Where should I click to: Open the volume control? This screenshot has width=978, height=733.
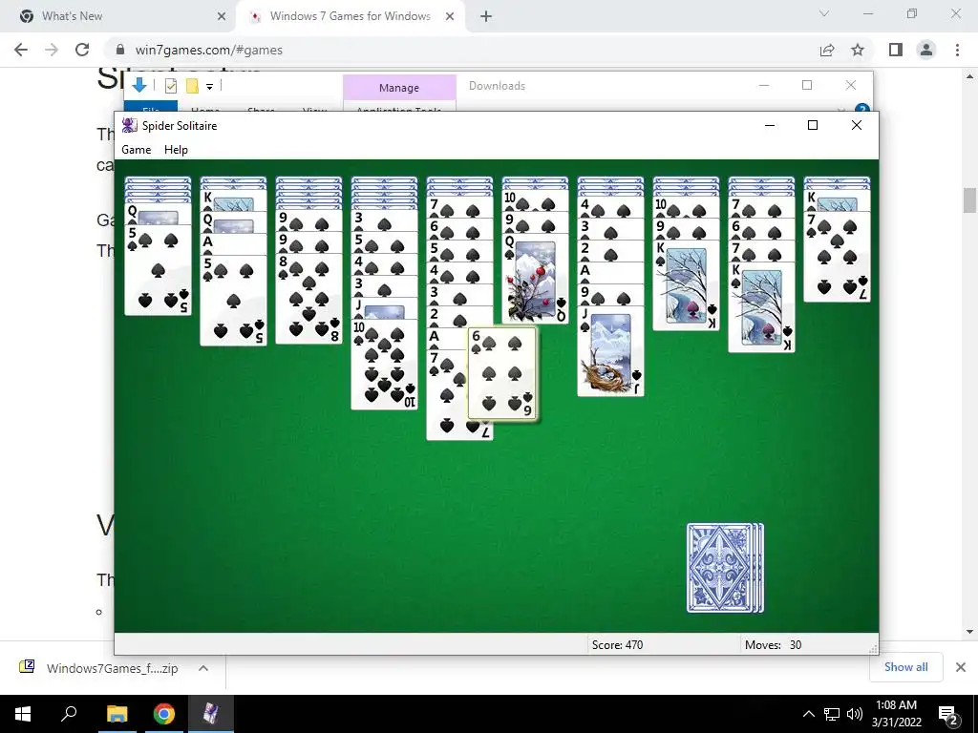(855, 714)
